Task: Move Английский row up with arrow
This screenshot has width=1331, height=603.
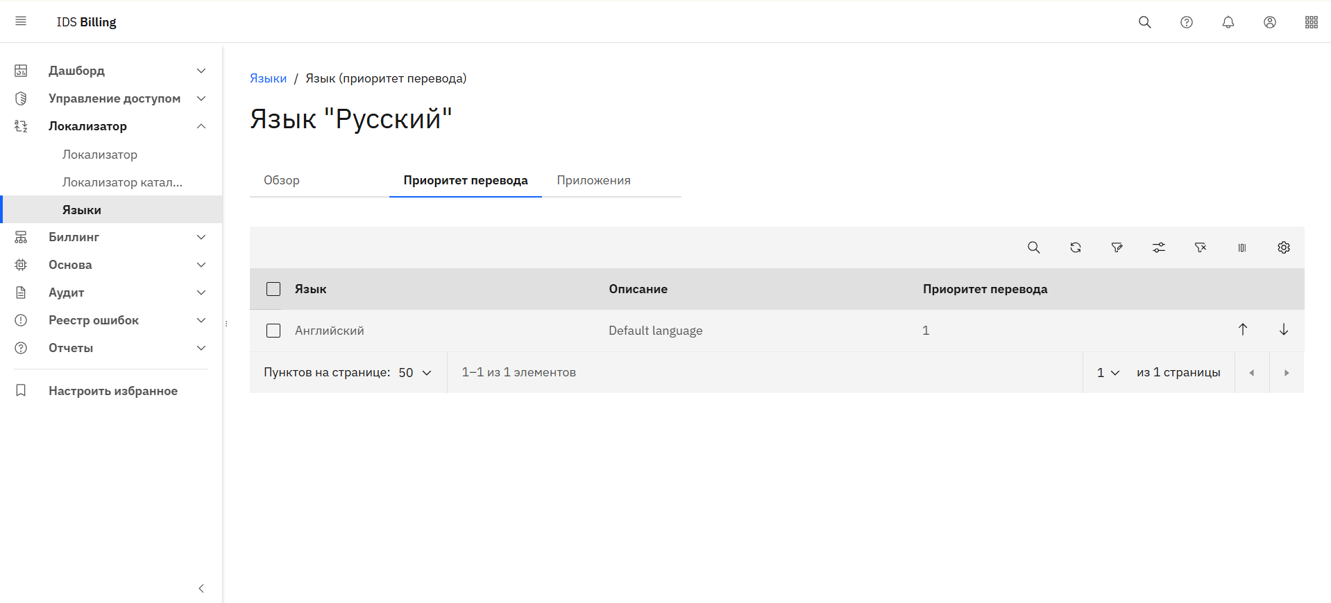Action: [x=1242, y=330]
